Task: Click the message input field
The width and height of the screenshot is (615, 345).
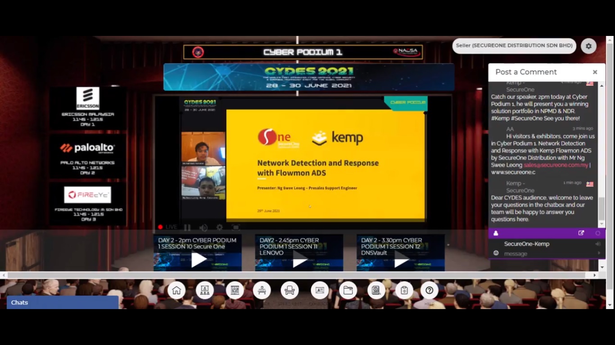Action: tap(549, 254)
